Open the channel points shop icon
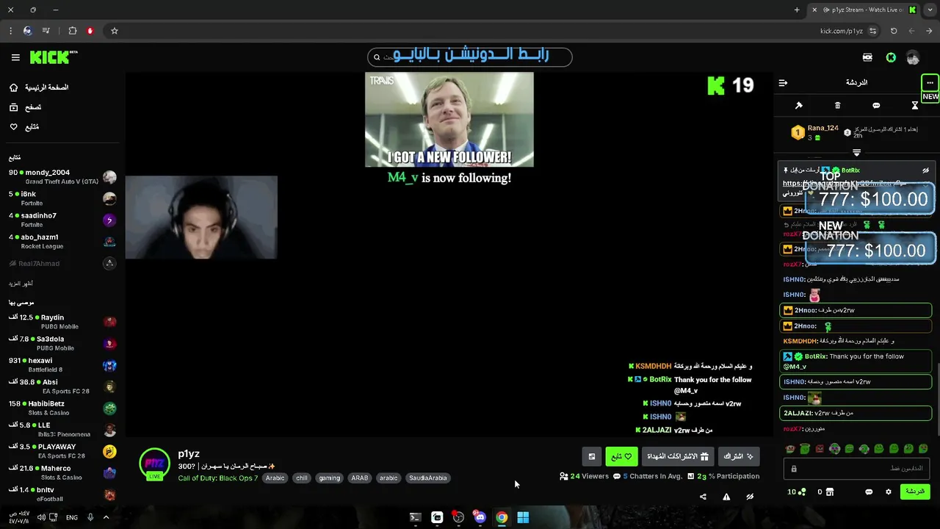This screenshot has width=940, height=529. [x=830, y=492]
